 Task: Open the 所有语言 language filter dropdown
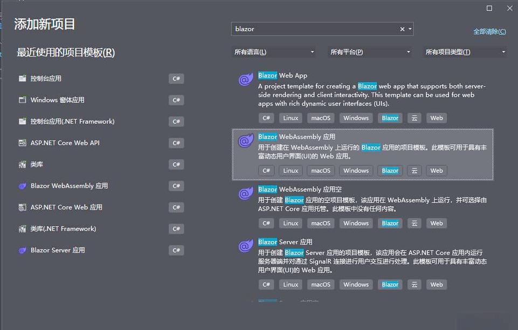(273, 52)
